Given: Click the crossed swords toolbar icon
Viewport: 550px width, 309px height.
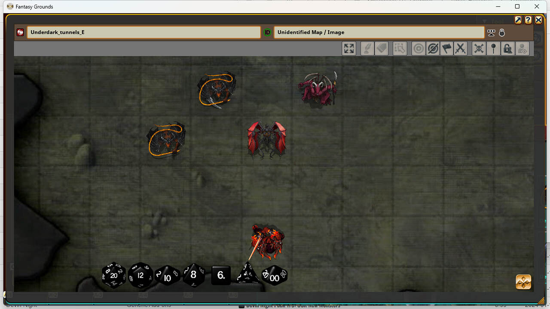Looking at the screenshot, I should pos(461,48).
